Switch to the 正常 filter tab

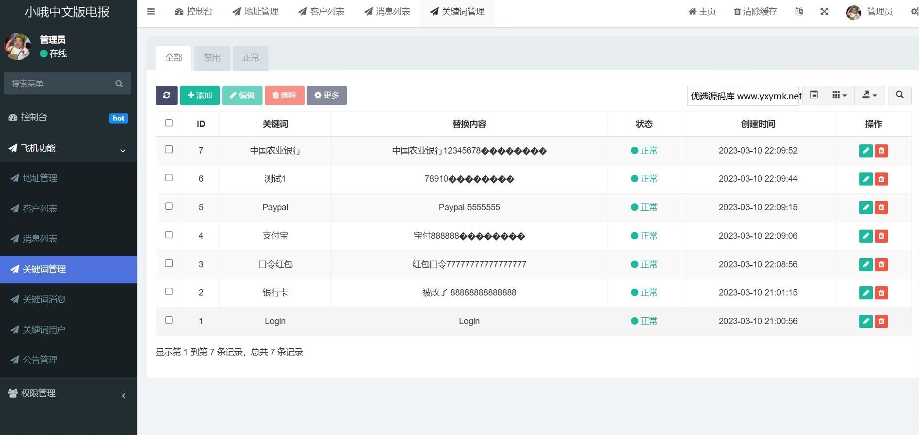click(251, 58)
